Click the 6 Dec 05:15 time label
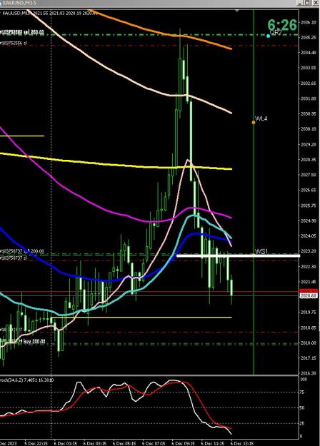The height and width of the screenshot is (446, 320). pyautogui.click(x=124, y=443)
